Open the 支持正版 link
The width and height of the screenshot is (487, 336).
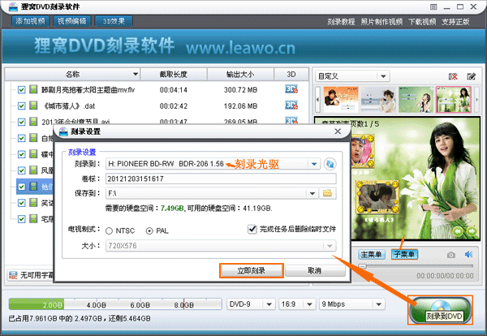tap(455, 22)
